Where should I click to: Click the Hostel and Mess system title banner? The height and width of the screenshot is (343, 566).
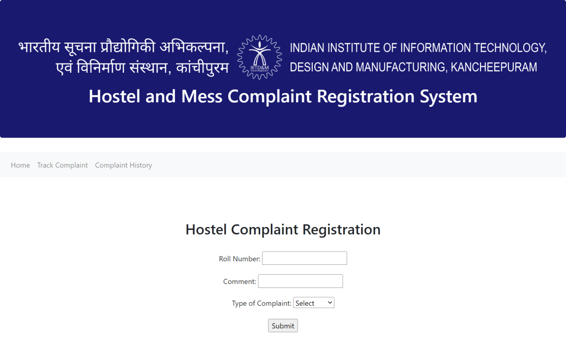(x=283, y=96)
